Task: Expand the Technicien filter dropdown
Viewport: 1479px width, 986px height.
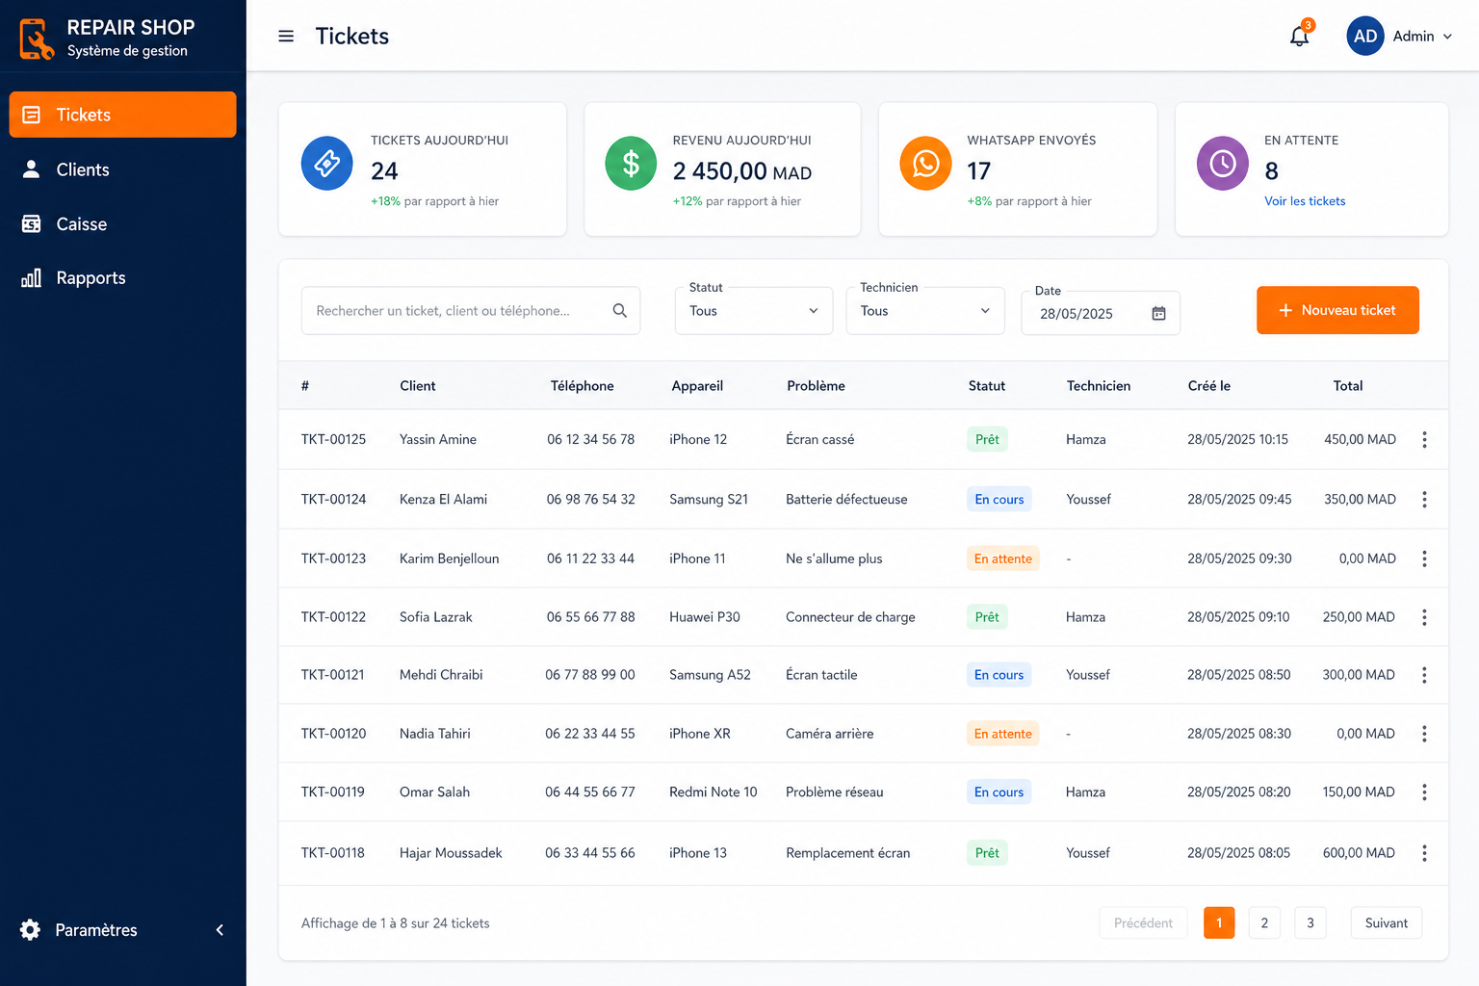Action: 925,310
